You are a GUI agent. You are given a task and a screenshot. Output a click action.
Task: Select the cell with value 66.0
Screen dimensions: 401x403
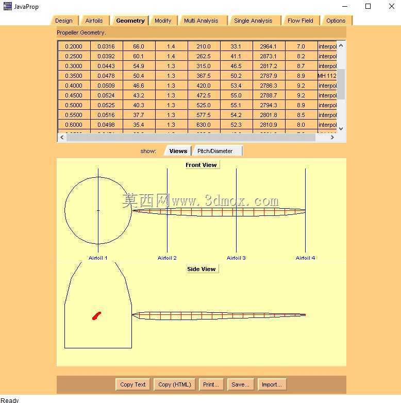point(139,46)
